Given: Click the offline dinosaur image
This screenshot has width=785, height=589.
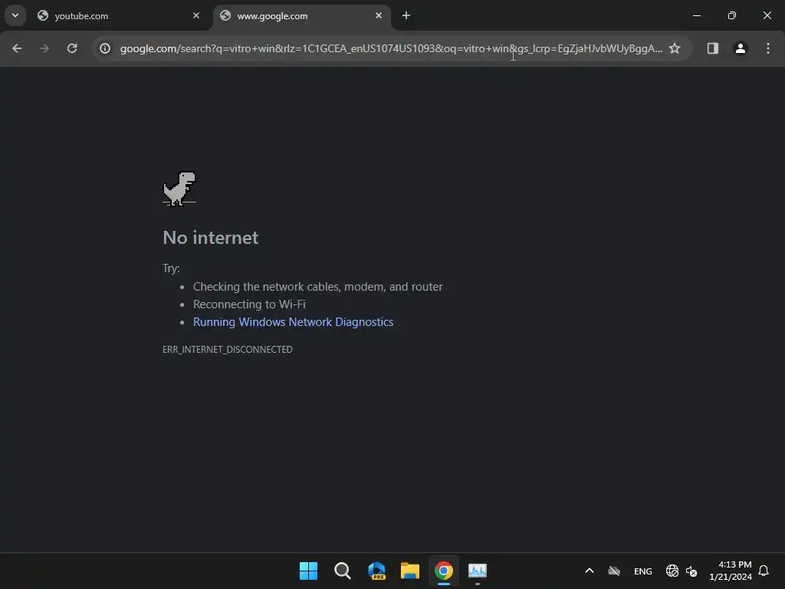Looking at the screenshot, I should 179,189.
